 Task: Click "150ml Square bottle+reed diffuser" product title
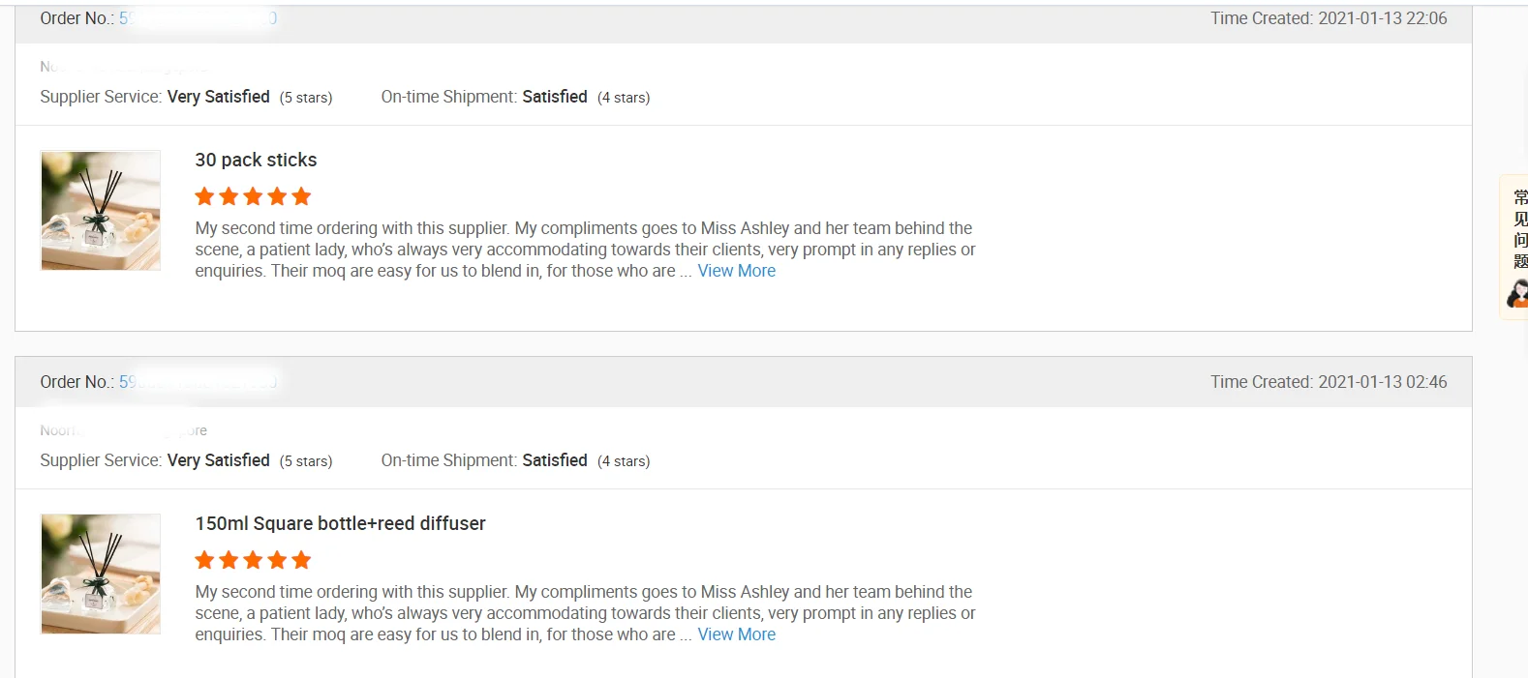click(340, 523)
